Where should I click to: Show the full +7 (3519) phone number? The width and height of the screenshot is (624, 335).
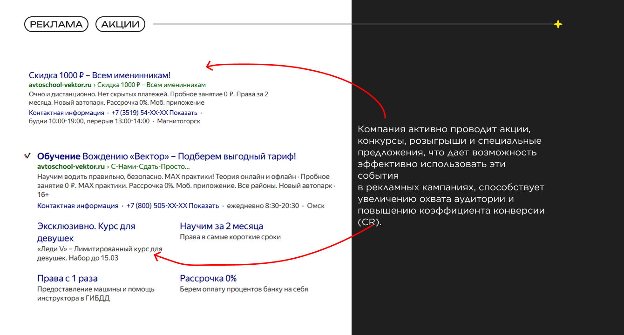[155, 113]
